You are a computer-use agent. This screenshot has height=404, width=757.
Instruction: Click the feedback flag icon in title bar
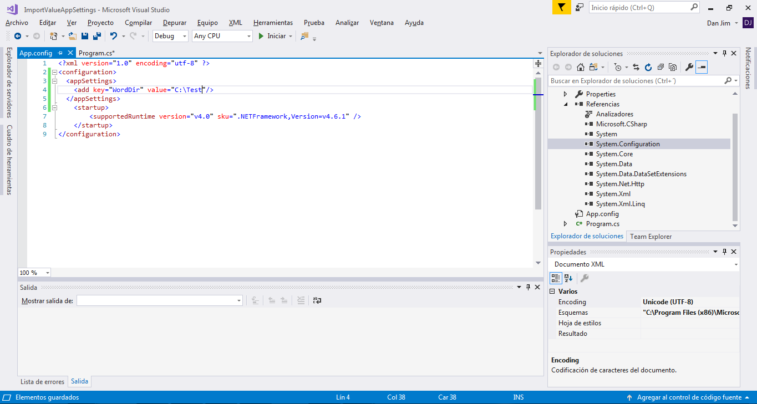(x=561, y=8)
